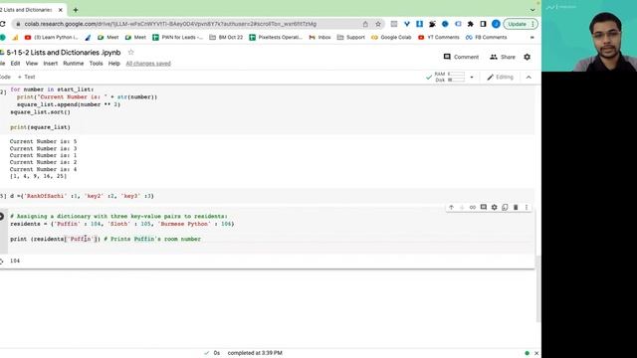
Task: Click the address bar URL
Action: (x=170, y=24)
